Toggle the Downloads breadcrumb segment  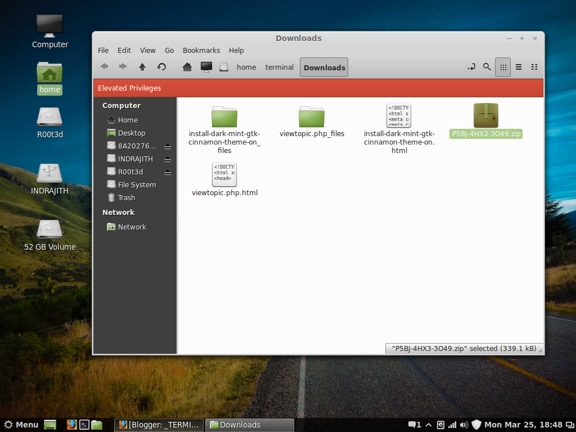point(323,67)
